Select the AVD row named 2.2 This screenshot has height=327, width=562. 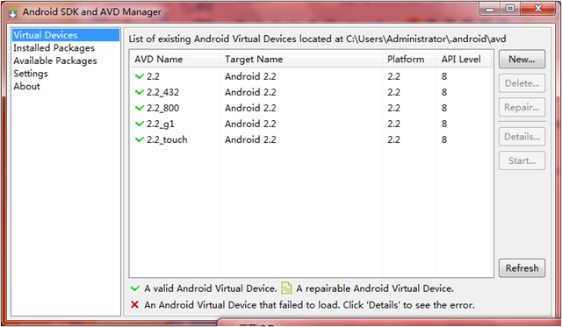tap(312, 76)
